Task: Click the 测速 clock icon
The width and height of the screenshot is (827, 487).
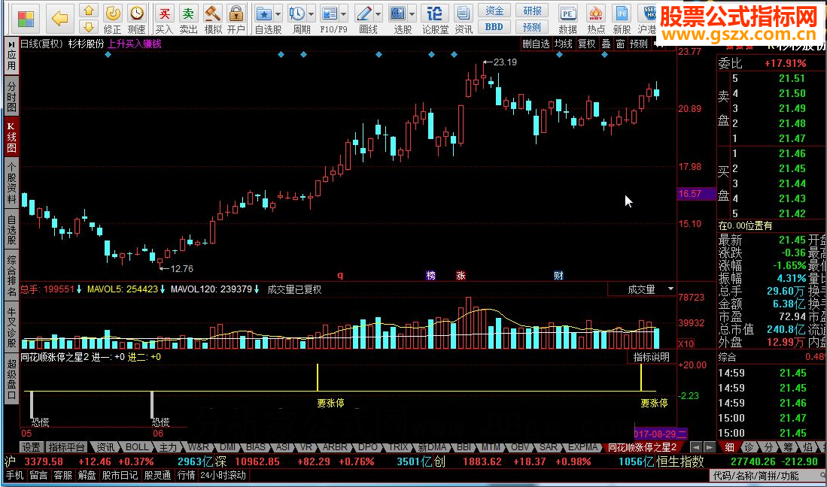Action: click(137, 14)
